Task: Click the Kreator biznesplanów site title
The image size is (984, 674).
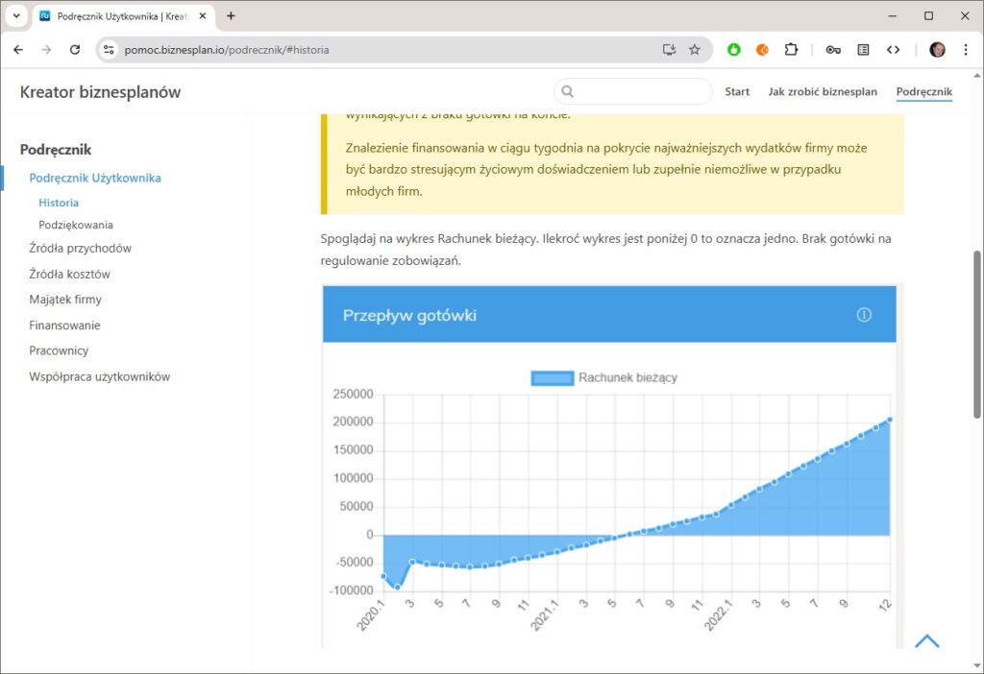Action: (x=100, y=92)
